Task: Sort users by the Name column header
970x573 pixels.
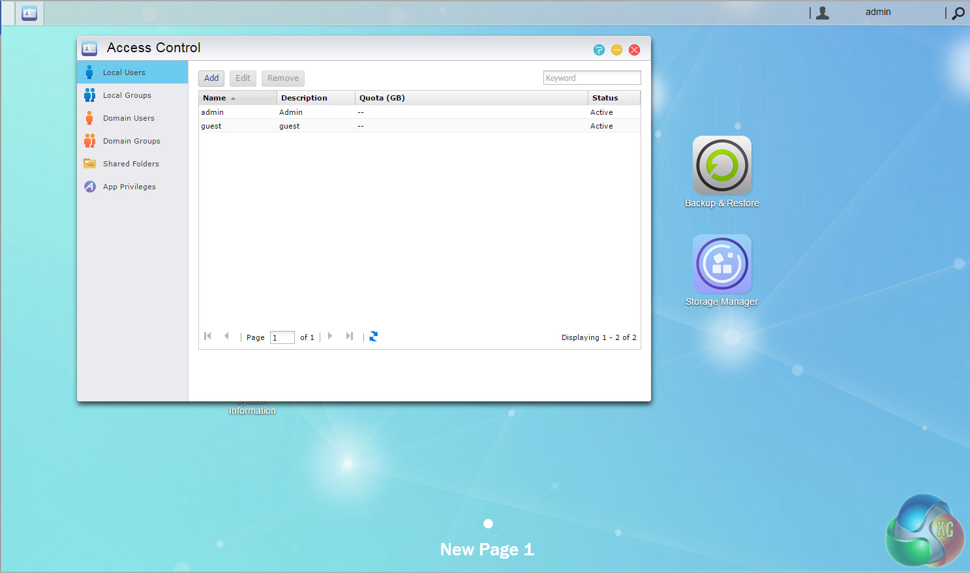Action: [x=215, y=98]
